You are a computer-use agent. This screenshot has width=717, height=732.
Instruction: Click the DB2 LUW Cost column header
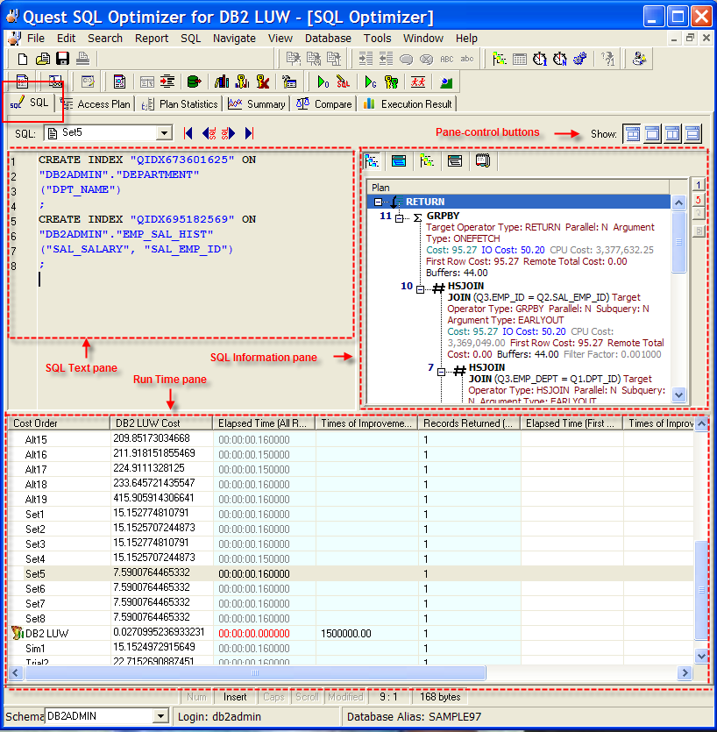[x=161, y=423]
